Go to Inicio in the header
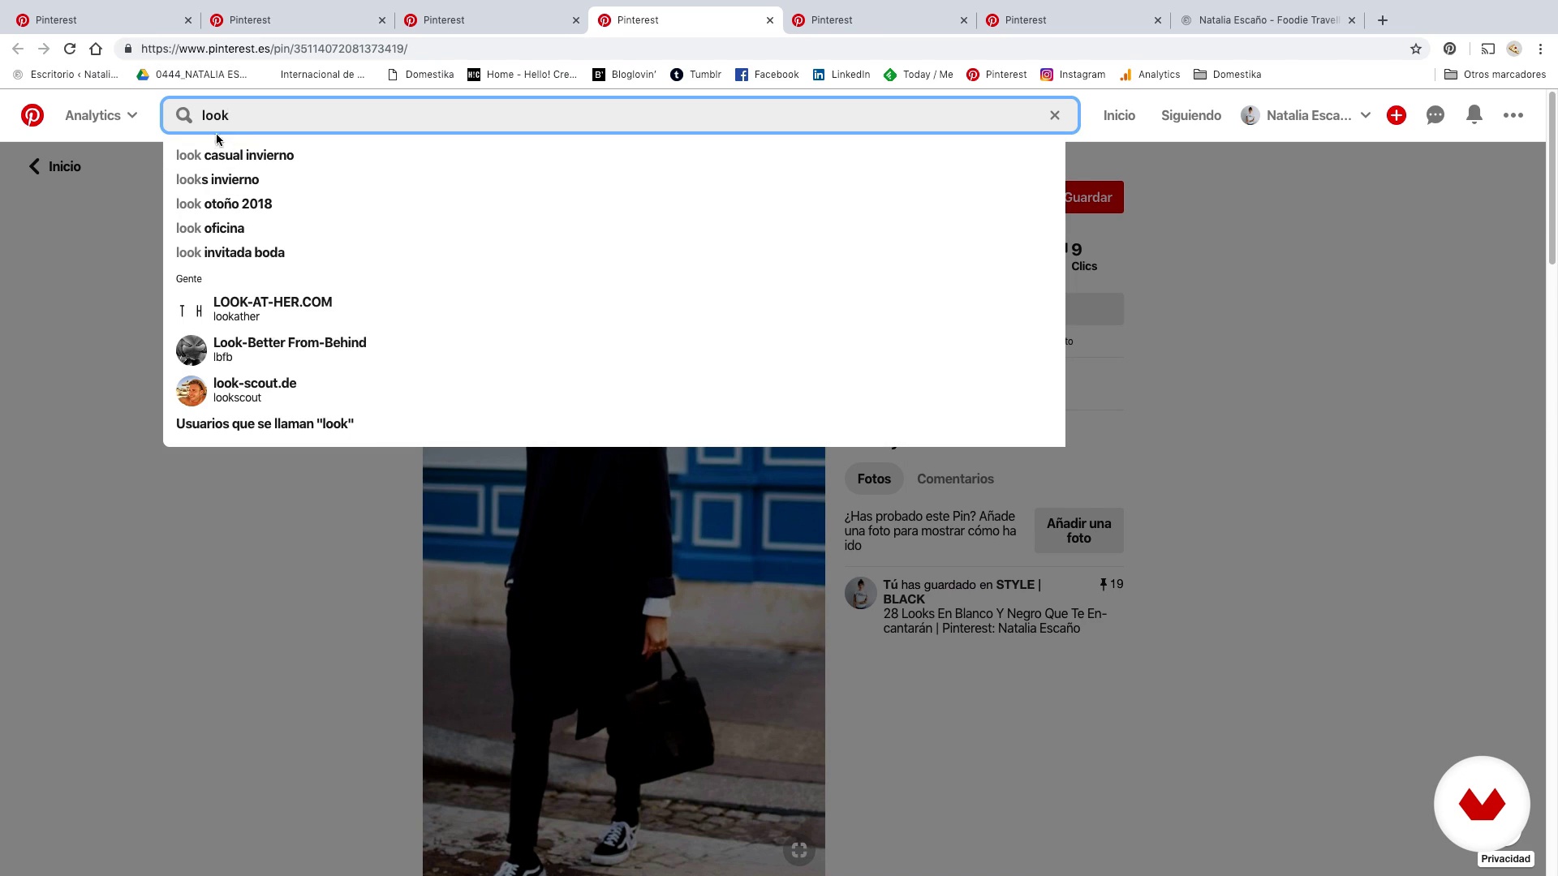 pos(1119,115)
